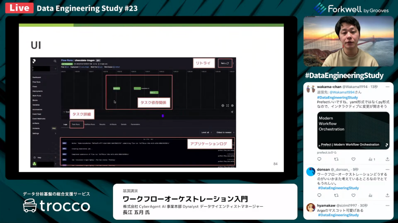Open the Level: all log filter dropdown

[x=206, y=132]
